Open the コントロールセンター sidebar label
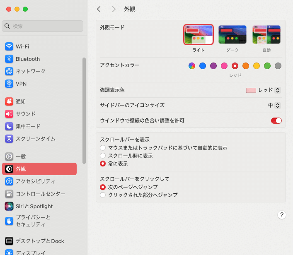 41,194
